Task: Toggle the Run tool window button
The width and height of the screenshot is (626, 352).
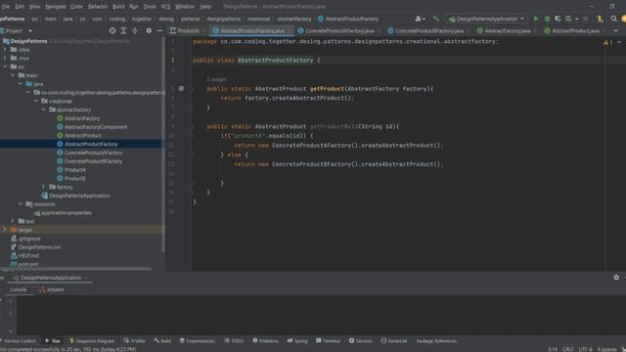Action: (52, 341)
